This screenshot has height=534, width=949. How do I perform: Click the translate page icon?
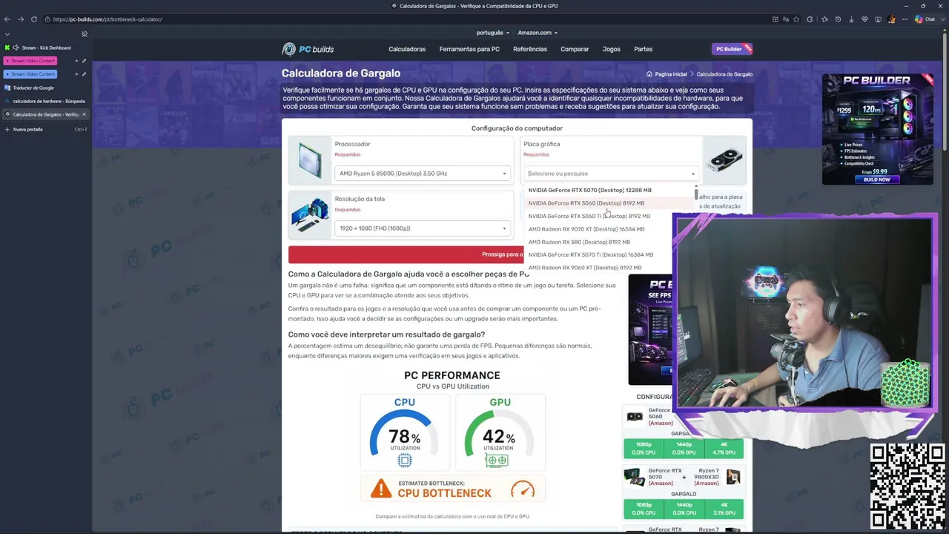pos(786,19)
